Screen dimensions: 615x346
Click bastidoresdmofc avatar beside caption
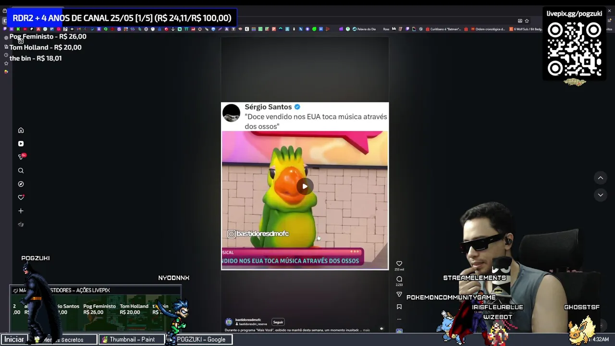click(229, 322)
